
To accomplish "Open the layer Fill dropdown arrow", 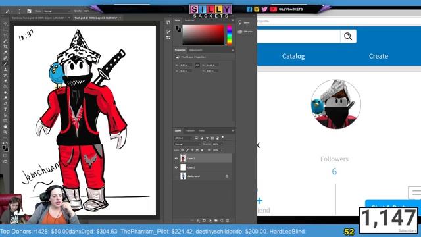I will tap(222, 150).
